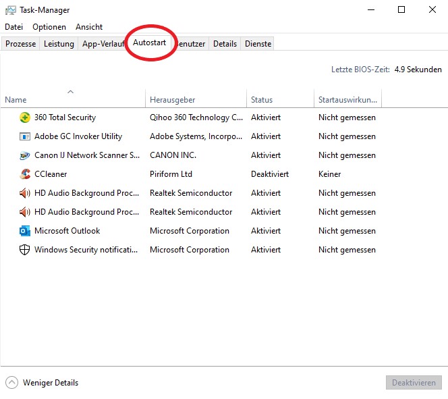Image resolution: width=448 pixels, height=399 pixels.
Task: Click Nicht gemessen for Canon scanner row
Action: 347,155
